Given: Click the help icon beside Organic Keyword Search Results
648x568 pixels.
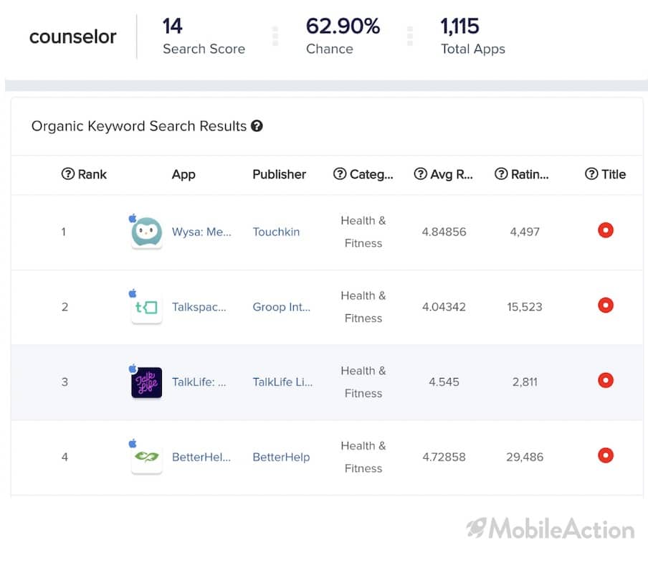Looking at the screenshot, I should (257, 126).
